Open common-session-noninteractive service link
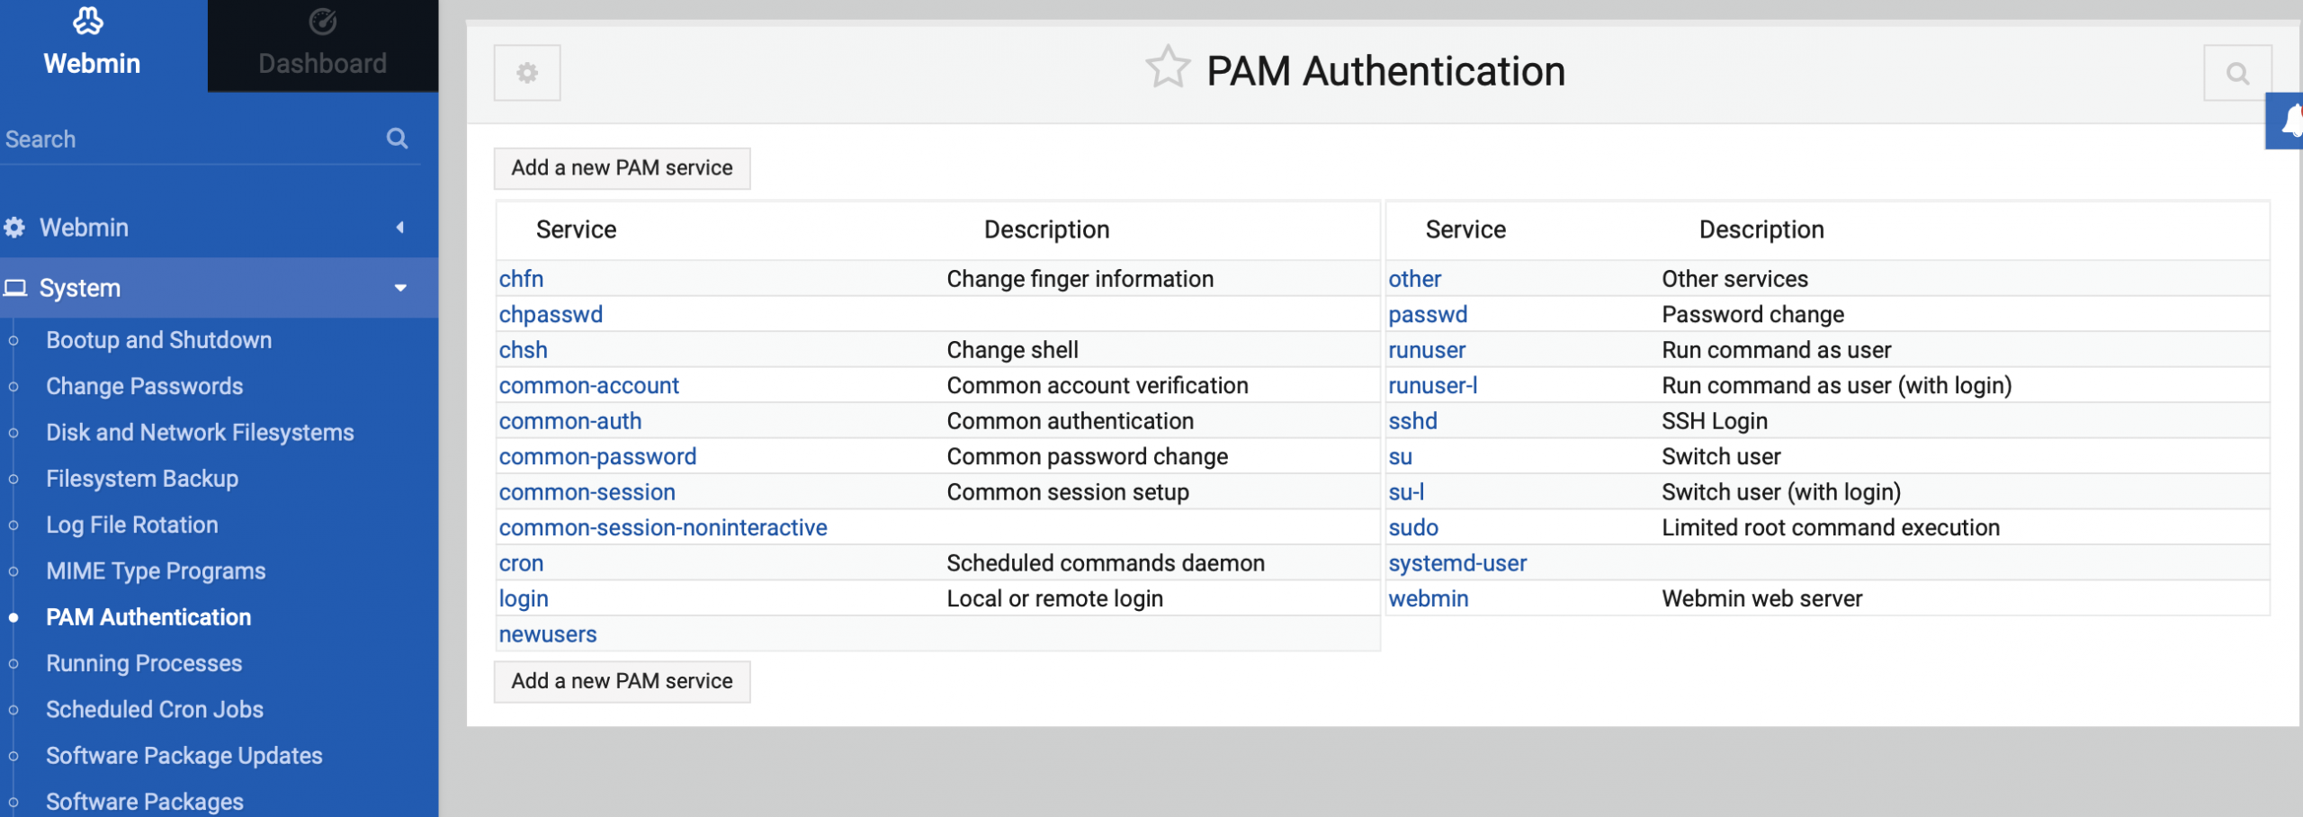The image size is (2303, 817). click(x=663, y=528)
